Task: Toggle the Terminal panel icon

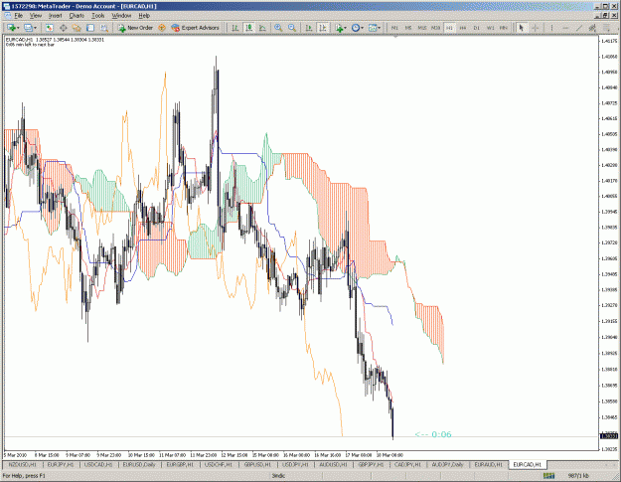Action: click(x=90, y=28)
